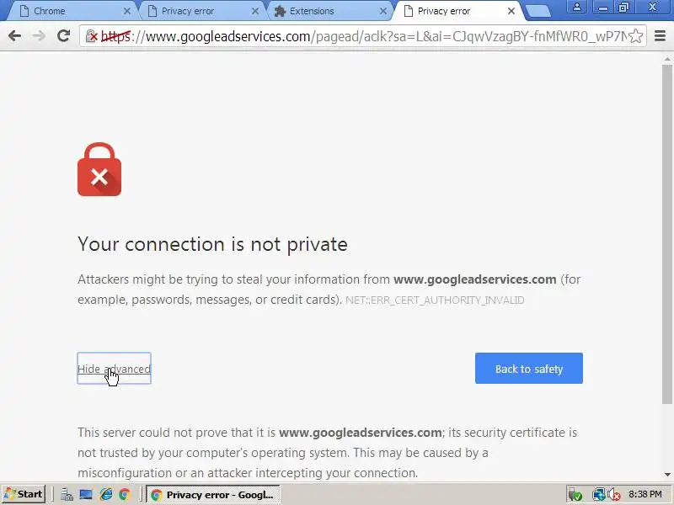Click the page's vertical scrollbar thumb

666,234
